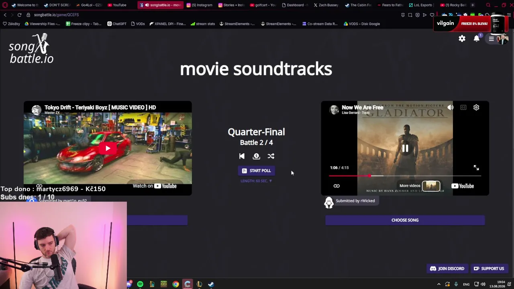Image resolution: width=514 pixels, height=289 pixels.
Task: Open a new browser tab
Action: [473, 5]
